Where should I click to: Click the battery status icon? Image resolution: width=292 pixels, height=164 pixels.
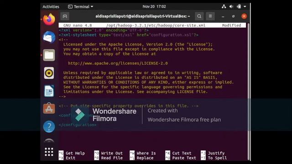pos(239,6)
